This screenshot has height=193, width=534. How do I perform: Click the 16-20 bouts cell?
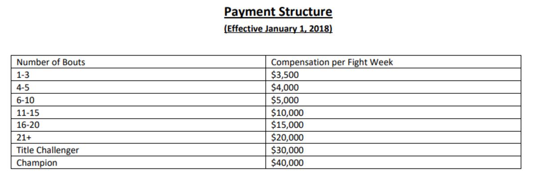28,125
